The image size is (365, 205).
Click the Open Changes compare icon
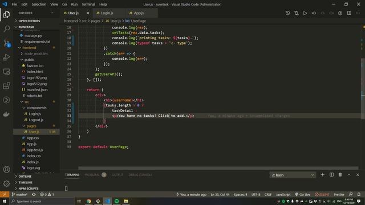[297, 13]
